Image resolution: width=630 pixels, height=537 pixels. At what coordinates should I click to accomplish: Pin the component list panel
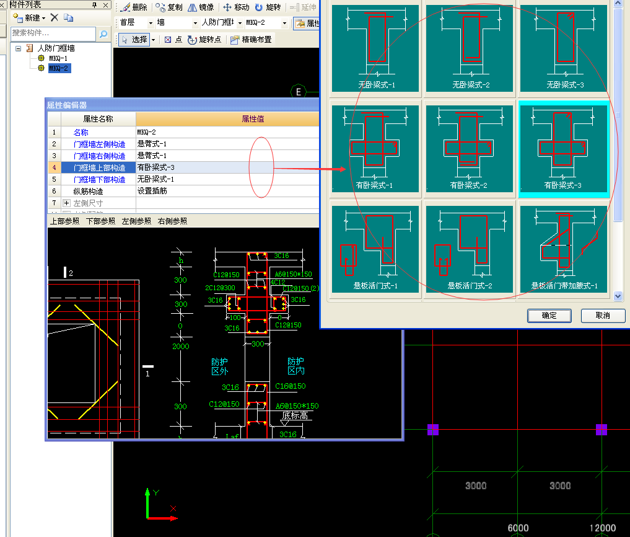[x=94, y=5]
